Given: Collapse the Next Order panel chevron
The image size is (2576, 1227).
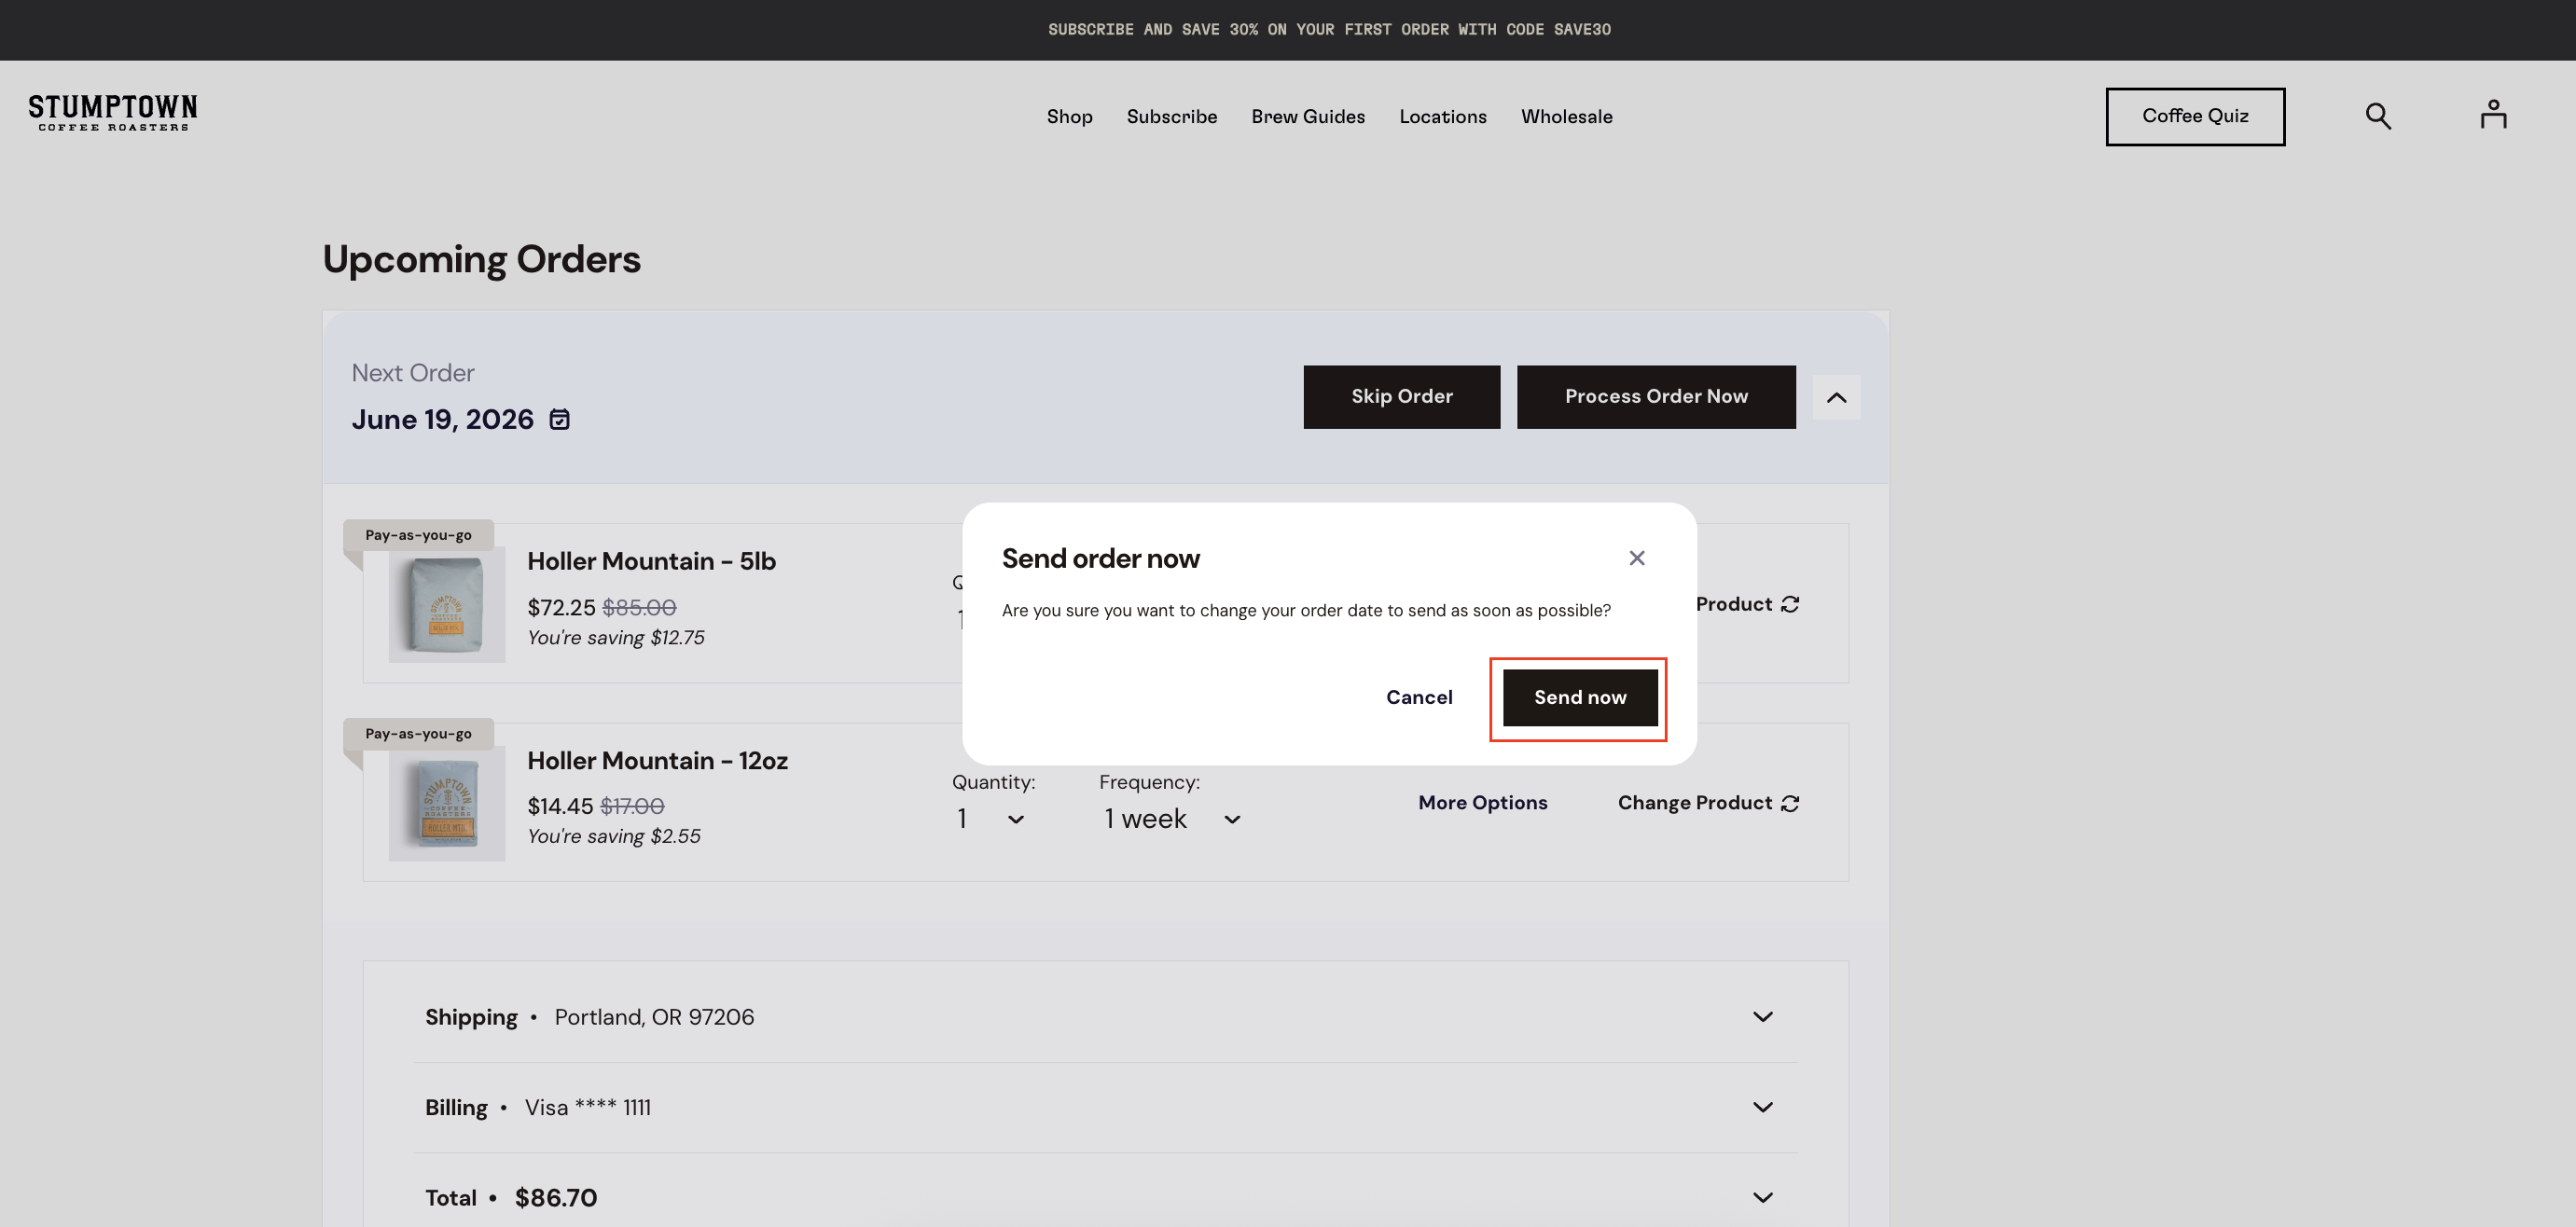Looking at the screenshot, I should [1836, 397].
